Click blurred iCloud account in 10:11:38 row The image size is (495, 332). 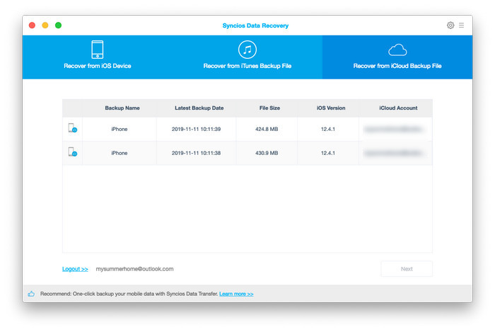[x=393, y=153]
